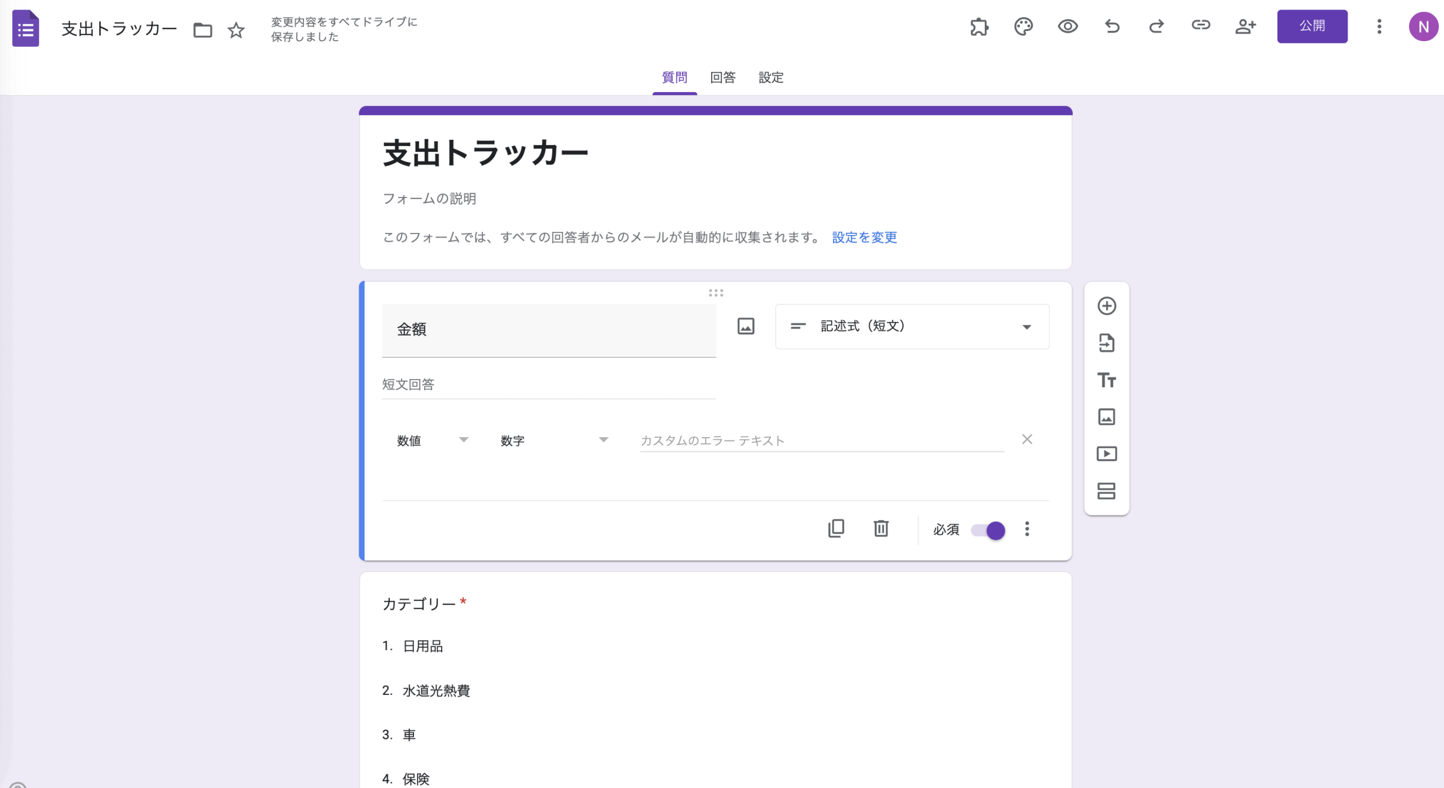This screenshot has height=788, width=1444.
Task: Click the add question plus icon
Action: coord(1106,306)
